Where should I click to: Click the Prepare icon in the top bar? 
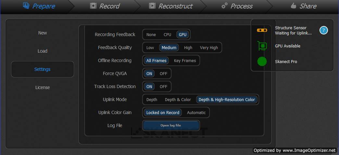coord(26,6)
